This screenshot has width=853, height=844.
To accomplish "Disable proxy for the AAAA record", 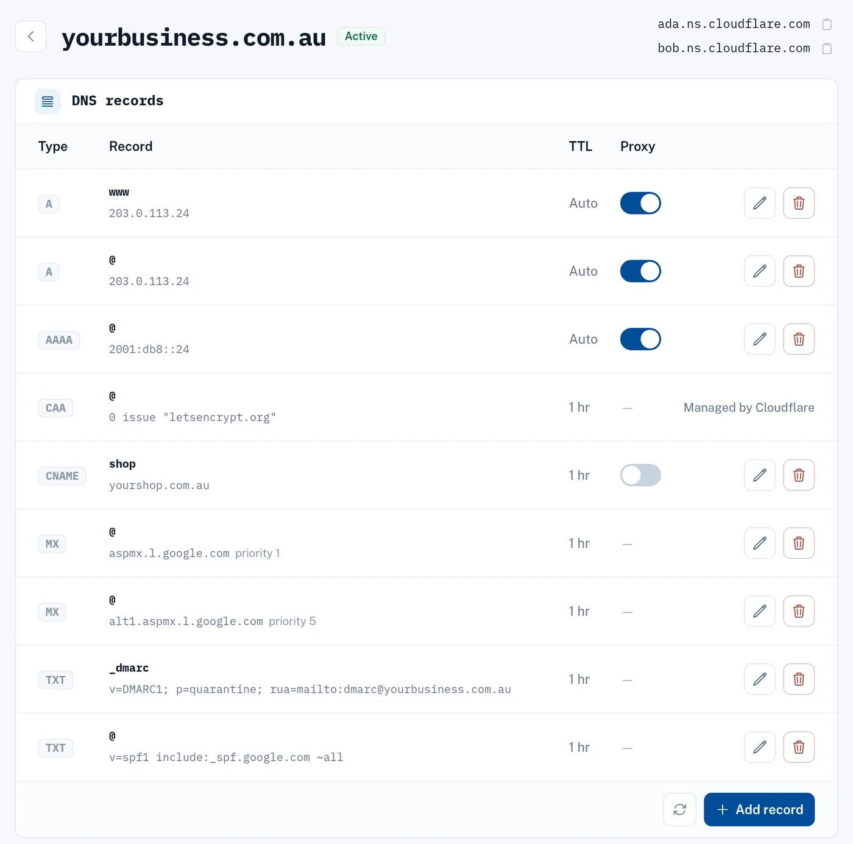I will pyautogui.click(x=640, y=339).
